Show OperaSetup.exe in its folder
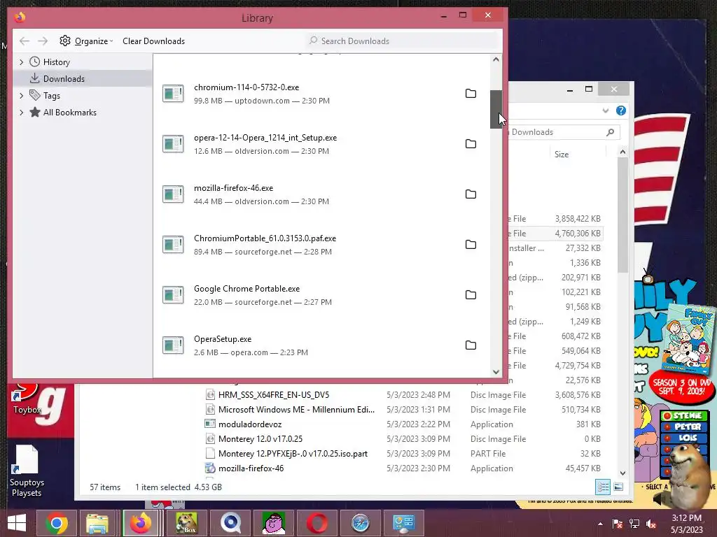The width and height of the screenshot is (717, 537). tap(471, 345)
